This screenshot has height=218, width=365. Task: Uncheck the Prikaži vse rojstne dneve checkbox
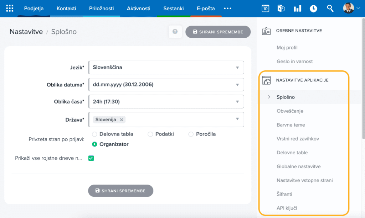click(x=91, y=158)
